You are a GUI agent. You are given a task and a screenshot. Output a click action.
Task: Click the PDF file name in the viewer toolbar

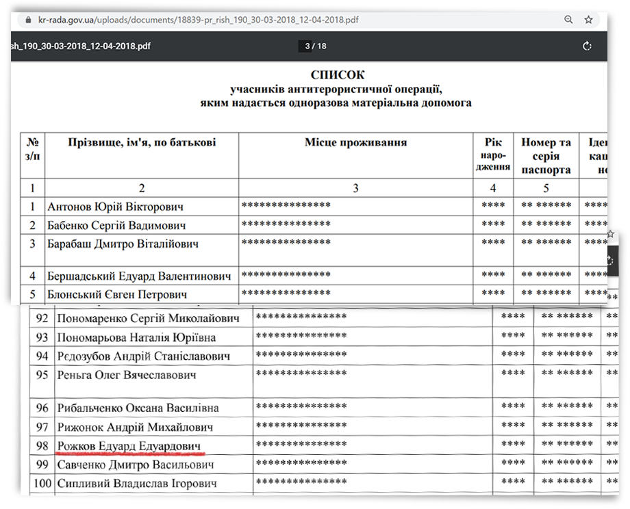click(x=80, y=46)
